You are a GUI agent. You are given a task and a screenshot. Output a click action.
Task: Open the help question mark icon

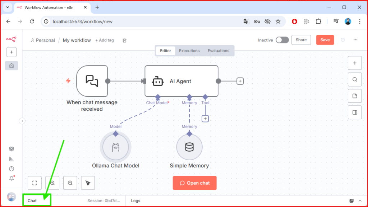[x=11, y=169]
